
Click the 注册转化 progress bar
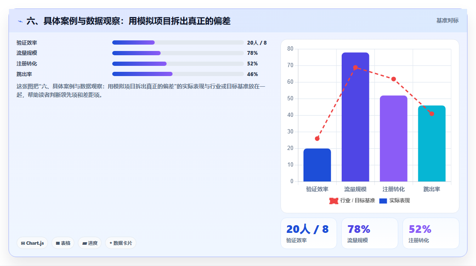point(178,64)
